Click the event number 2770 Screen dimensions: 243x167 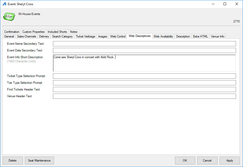pyautogui.click(x=237, y=21)
